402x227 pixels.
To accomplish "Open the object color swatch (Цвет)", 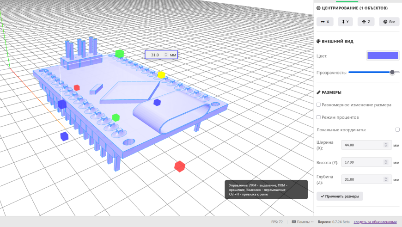I will (383, 55).
